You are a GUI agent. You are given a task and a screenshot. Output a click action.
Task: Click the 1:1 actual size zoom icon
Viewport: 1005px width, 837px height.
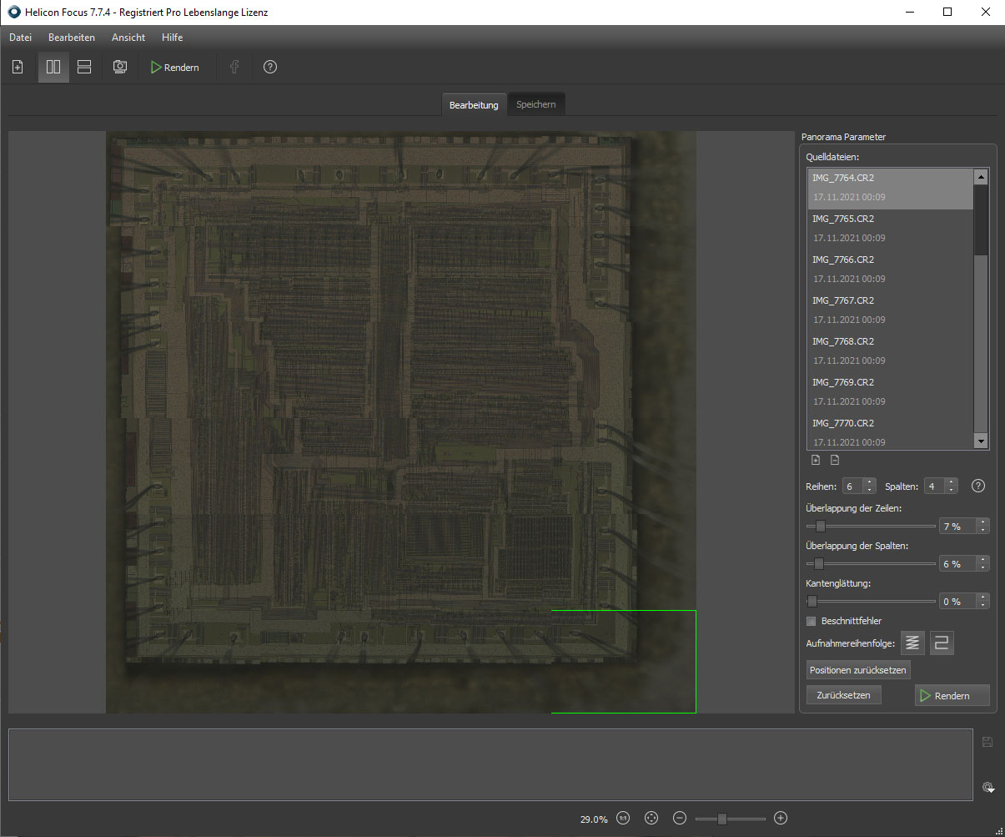(x=623, y=819)
